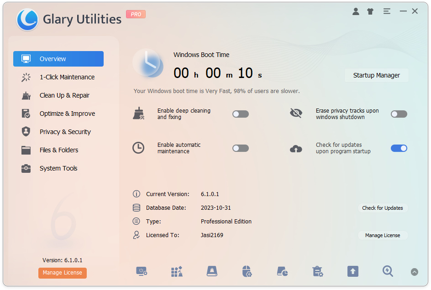Click the Licensed To person icon
431x290 pixels.
(137, 235)
